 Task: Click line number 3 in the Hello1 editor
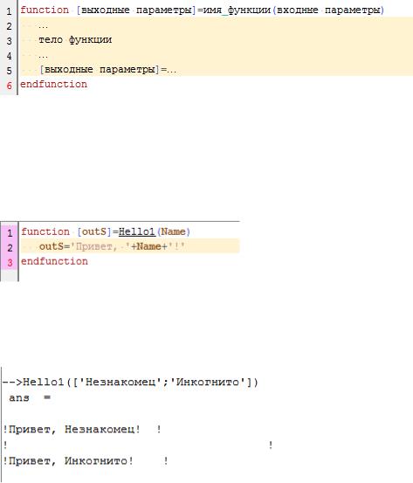pyautogui.click(x=10, y=263)
